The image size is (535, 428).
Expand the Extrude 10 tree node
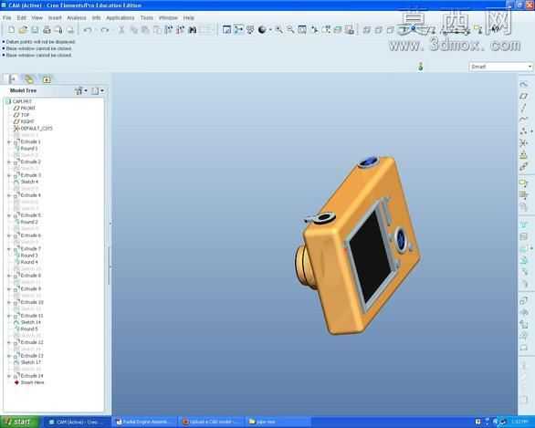[x=9, y=302]
